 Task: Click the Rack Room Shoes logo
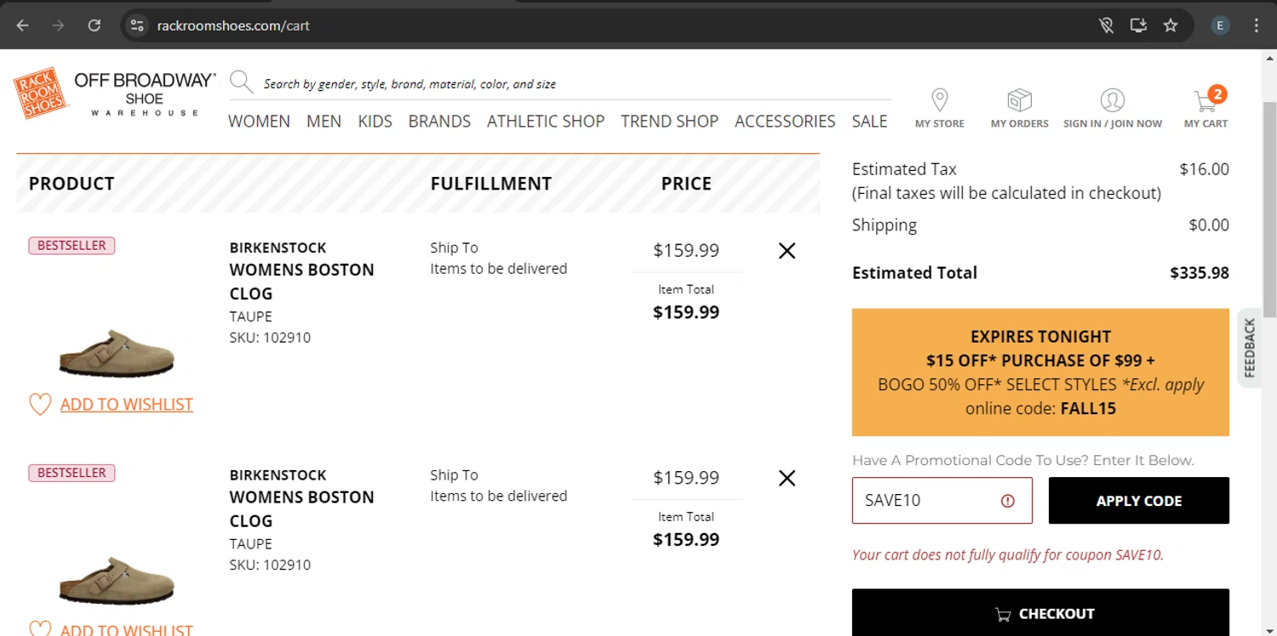(39, 93)
